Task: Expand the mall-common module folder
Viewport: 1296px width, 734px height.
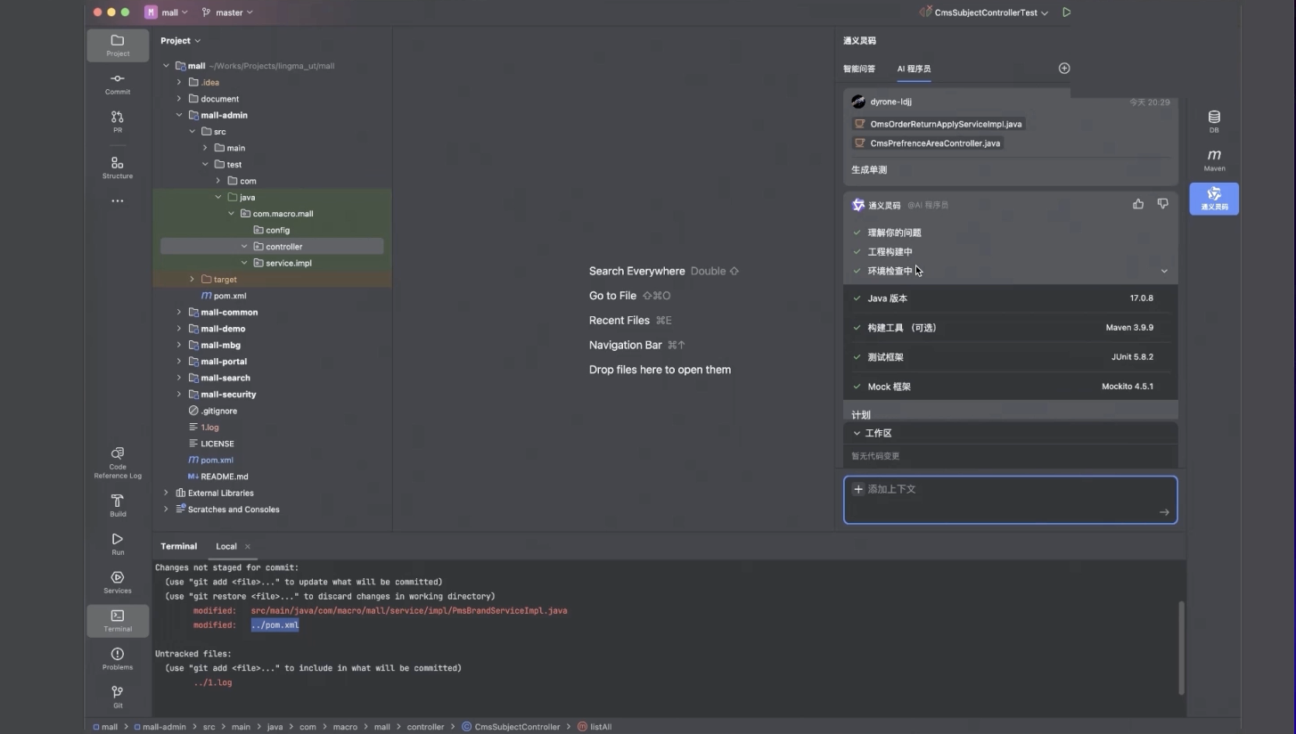Action: [x=179, y=313]
